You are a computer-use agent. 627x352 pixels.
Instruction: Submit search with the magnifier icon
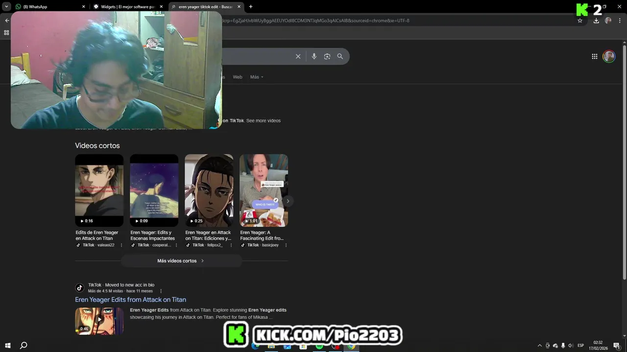pyautogui.click(x=340, y=56)
